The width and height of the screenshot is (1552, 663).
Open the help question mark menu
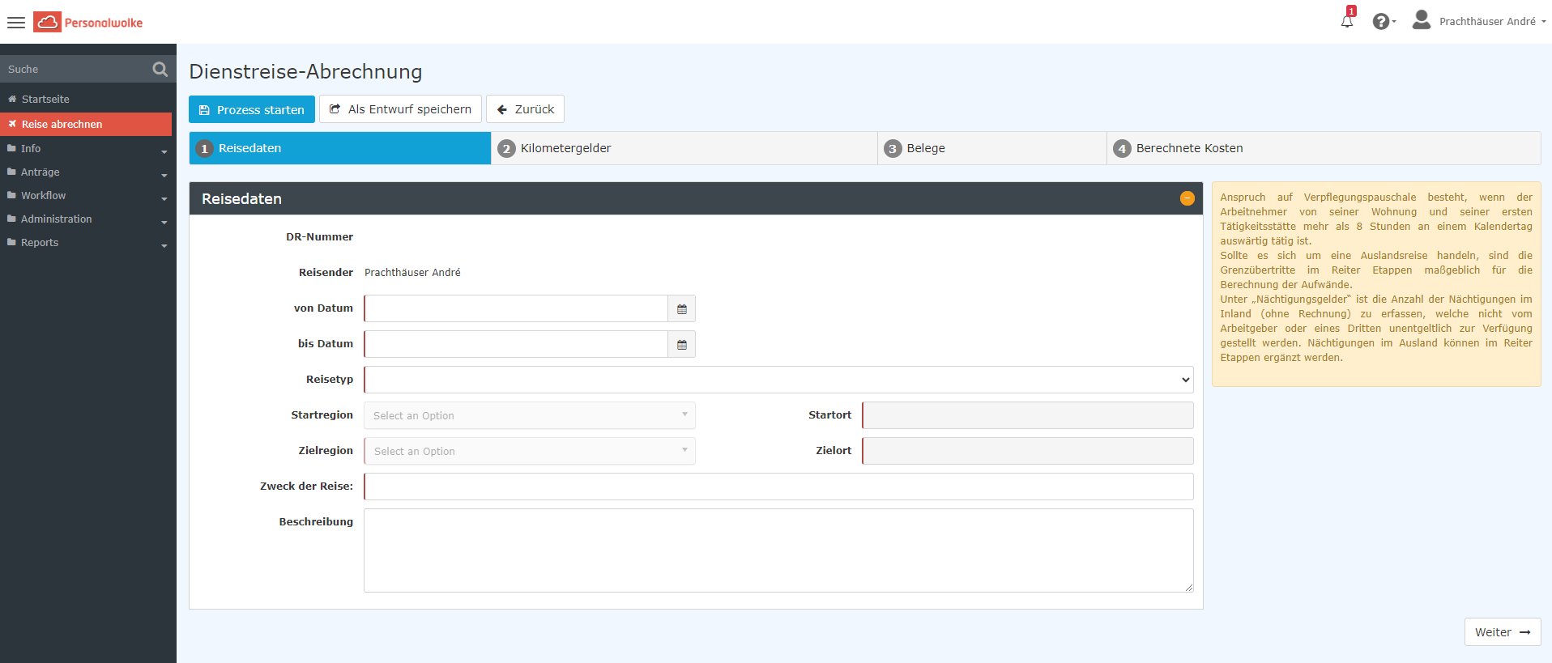1382,22
